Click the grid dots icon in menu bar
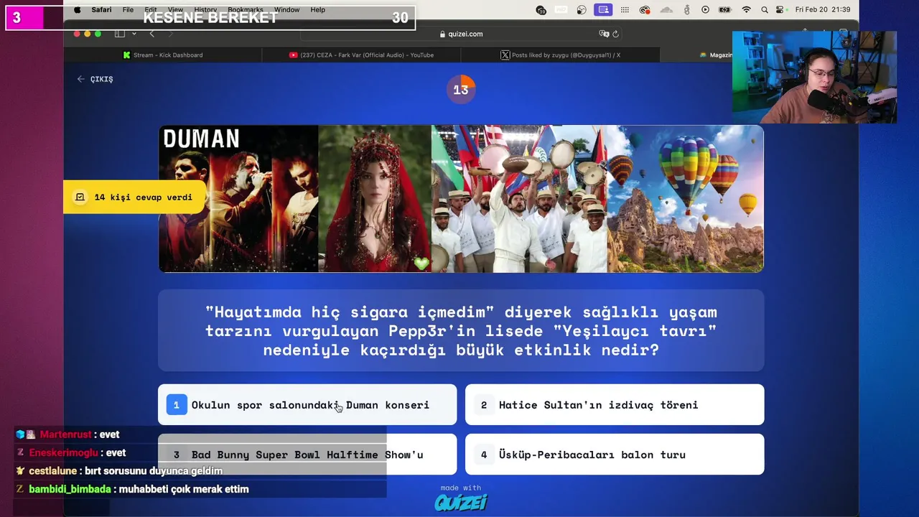This screenshot has height=517, width=919. pyautogui.click(x=625, y=10)
